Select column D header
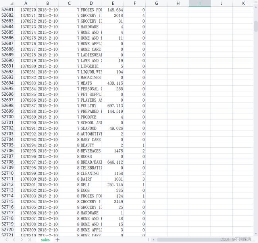Screen dimensions: 258x243 pyautogui.click(x=91, y=3)
